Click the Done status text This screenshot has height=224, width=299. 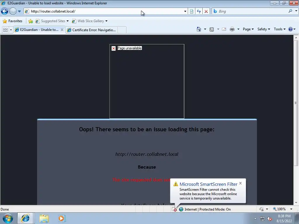coord(5,209)
